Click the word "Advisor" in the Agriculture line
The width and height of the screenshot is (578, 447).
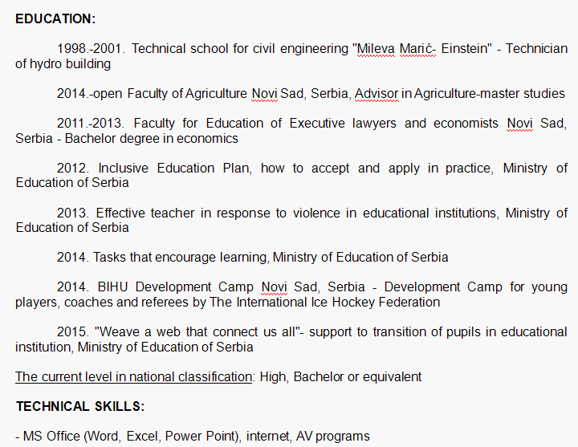click(377, 94)
